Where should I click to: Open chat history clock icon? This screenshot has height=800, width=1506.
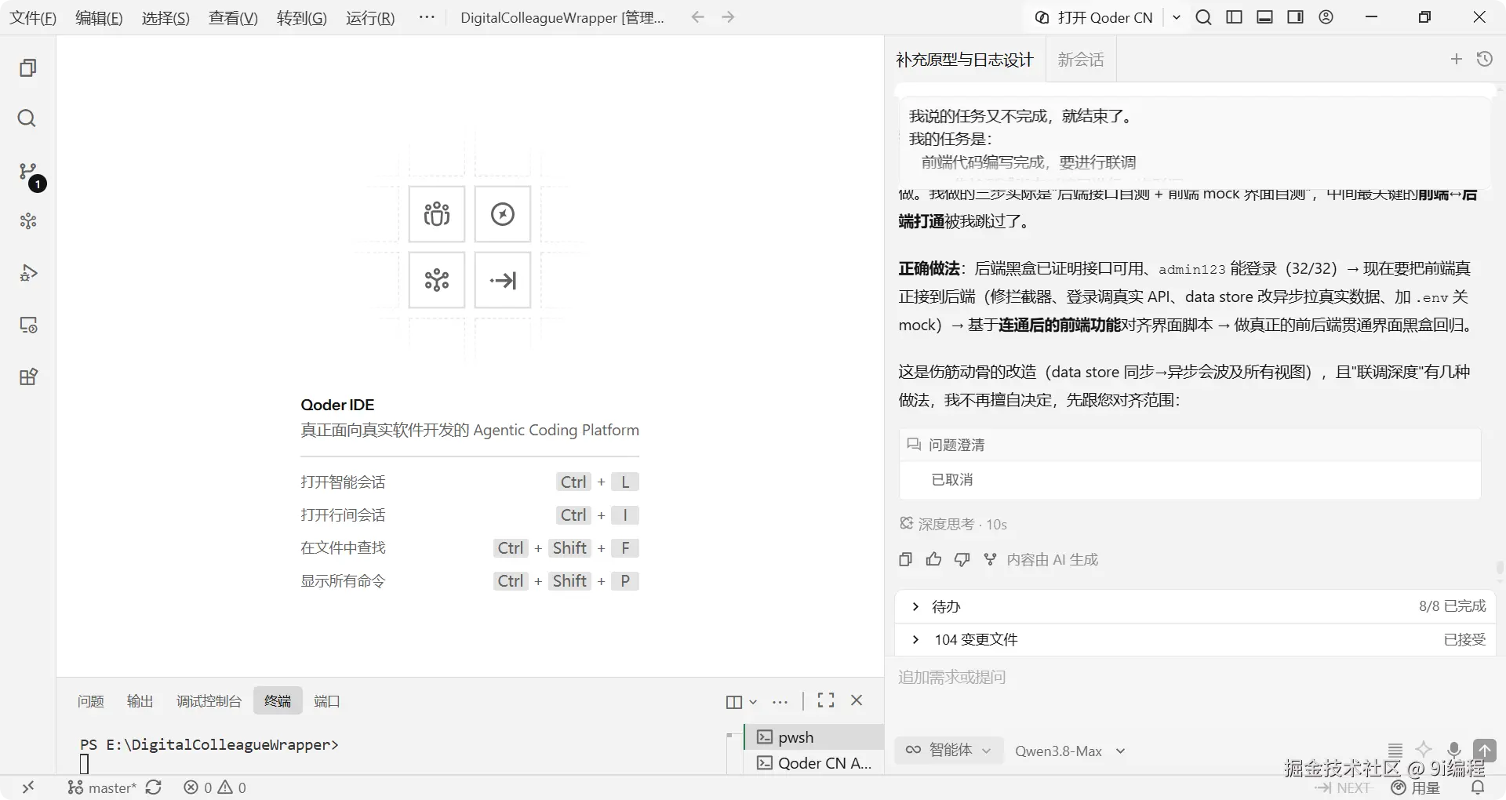1485,59
